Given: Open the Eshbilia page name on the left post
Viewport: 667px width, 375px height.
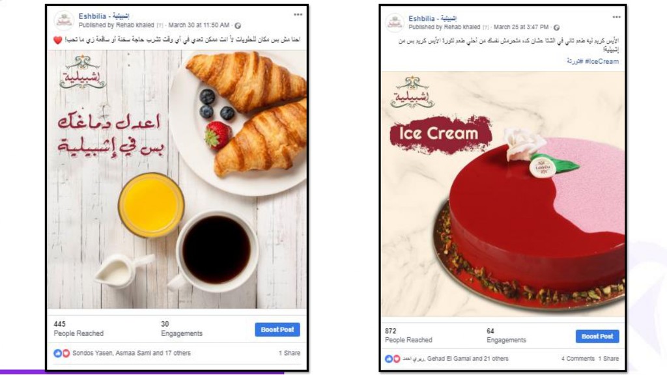Looking at the screenshot, I should point(104,16).
